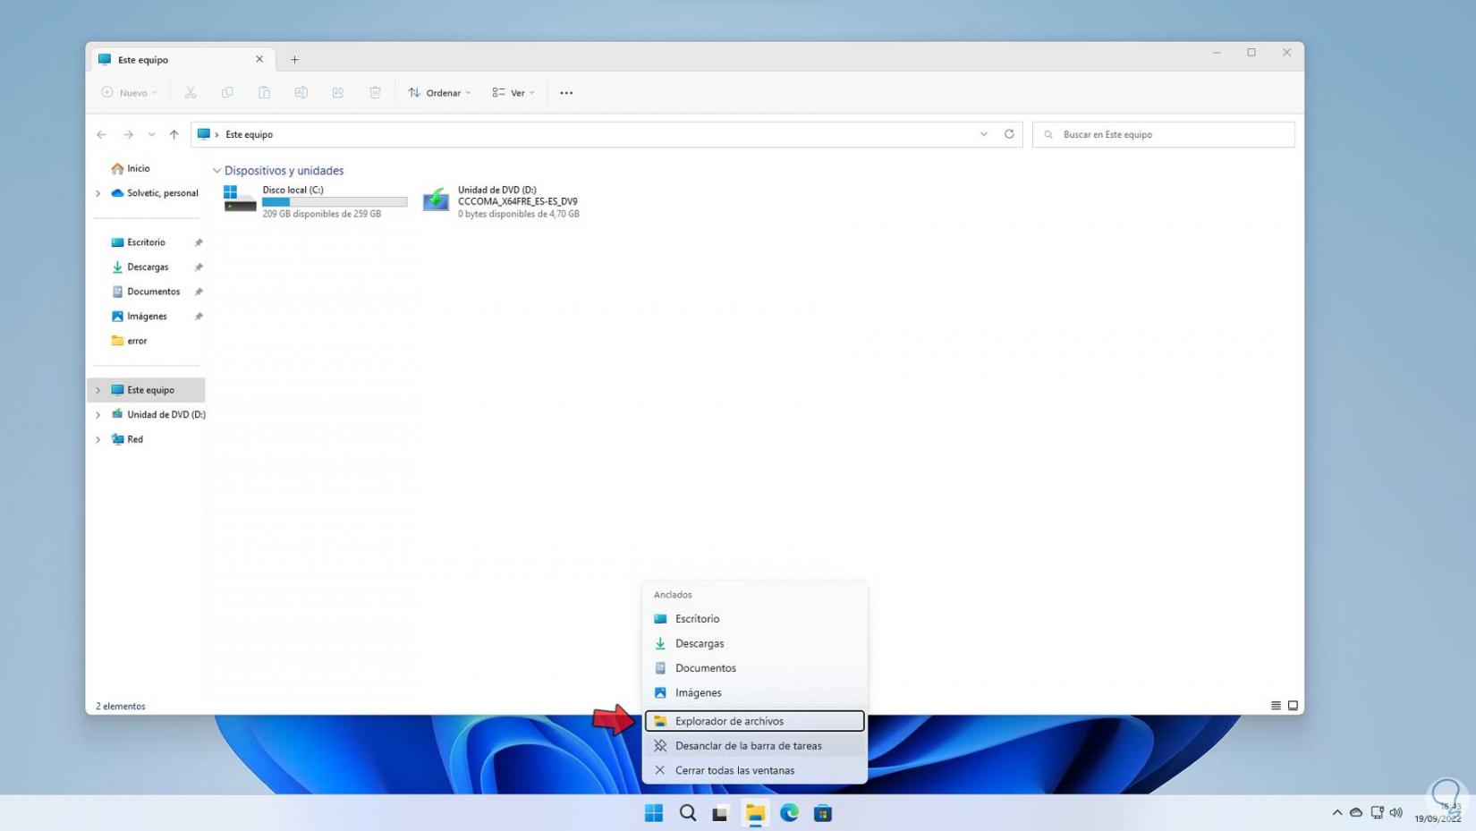Open Imágenes in navigation pane
Image resolution: width=1476 pixels, height=831 pixels.
(x=139, y=316)
